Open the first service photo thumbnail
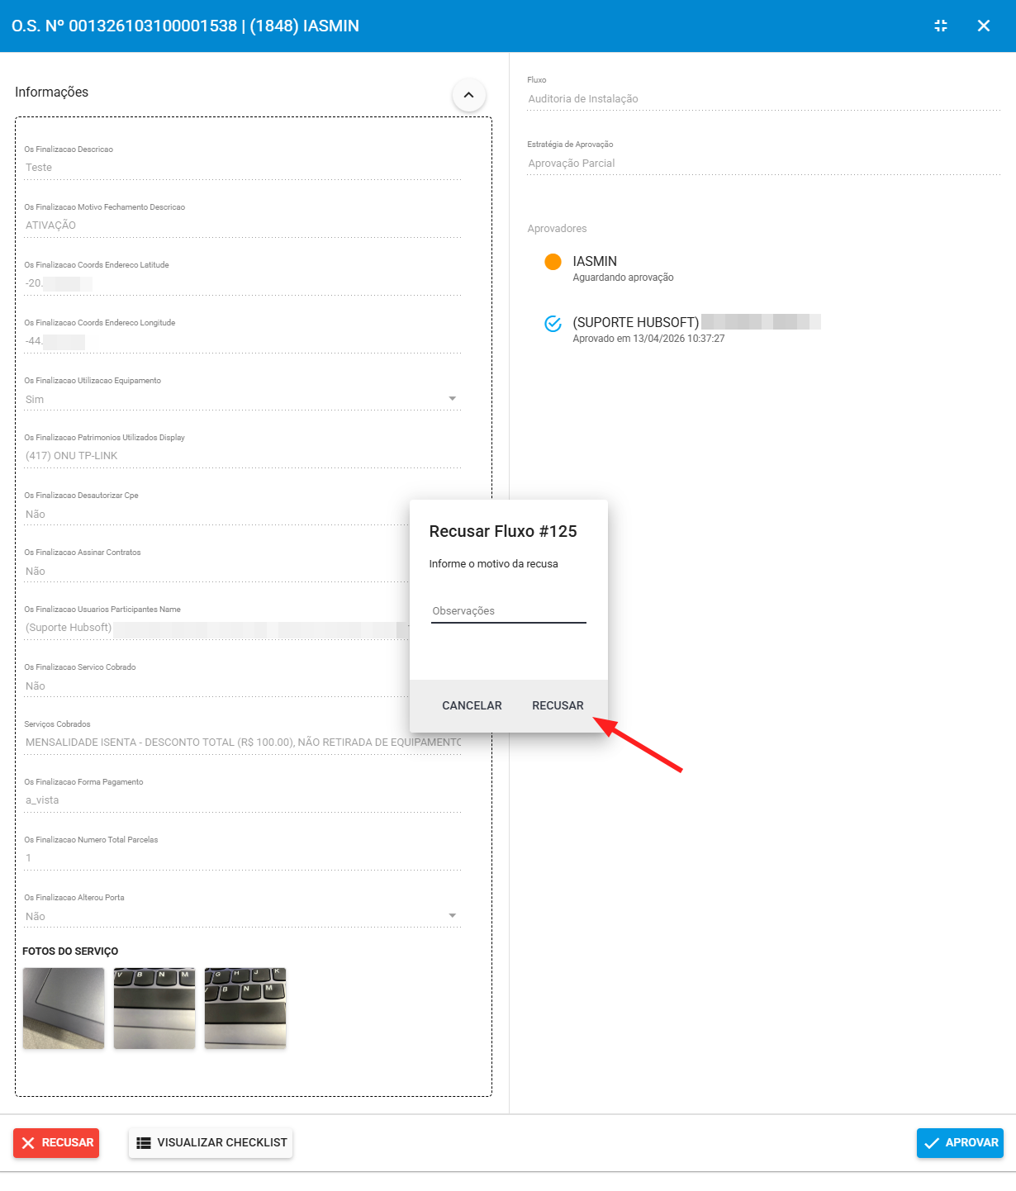This screenshot has width=1016, height=1191. 64,1008
